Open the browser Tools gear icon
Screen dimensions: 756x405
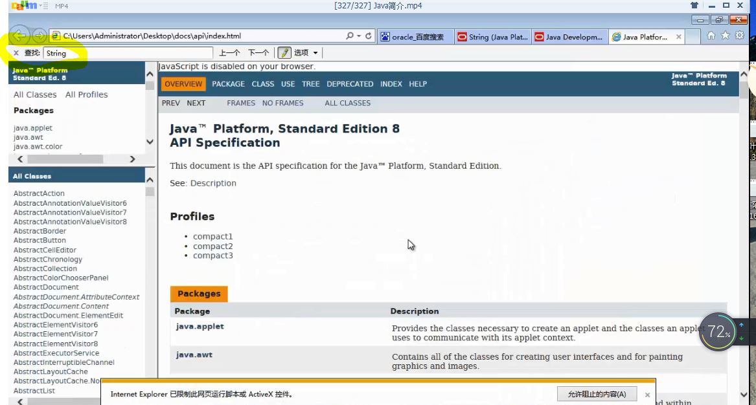pos(740,36)
